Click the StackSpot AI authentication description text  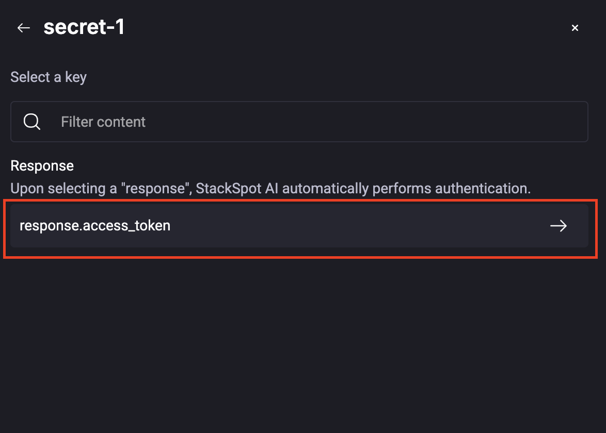[270, 188]
